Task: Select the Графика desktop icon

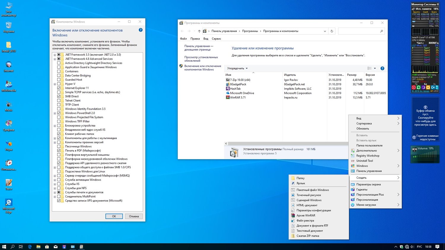Action: click(x=9, y=125)
